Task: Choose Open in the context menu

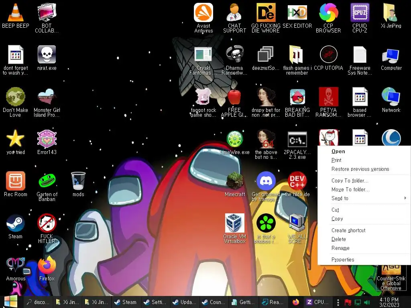Action: pyautogui.click(x=364, y=151)
